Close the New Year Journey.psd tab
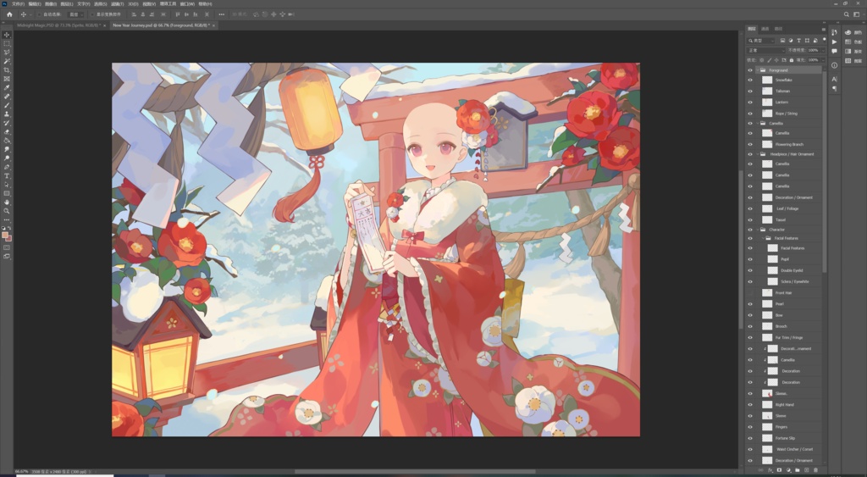The height and width of the screenshot is (477, 867). coord(213,25)
